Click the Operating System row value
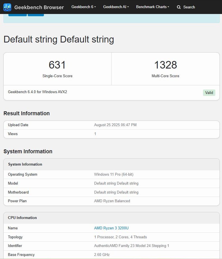This screenshot has width=222, height=259. [114, 175]
